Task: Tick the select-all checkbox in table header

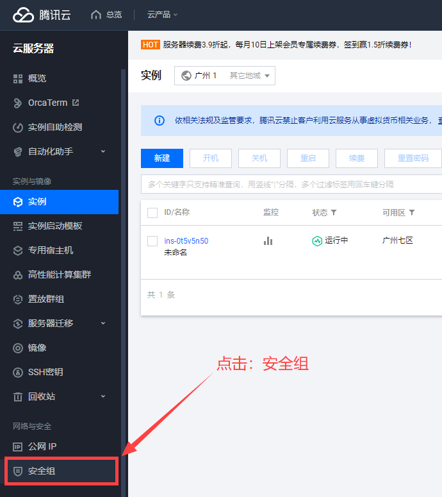Action: 152,213
